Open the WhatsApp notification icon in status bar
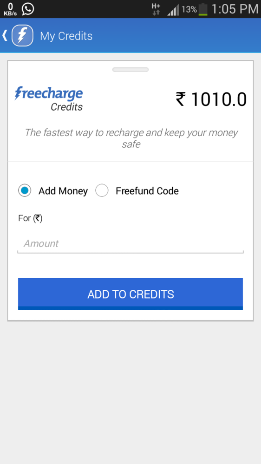 pos(28,9)
